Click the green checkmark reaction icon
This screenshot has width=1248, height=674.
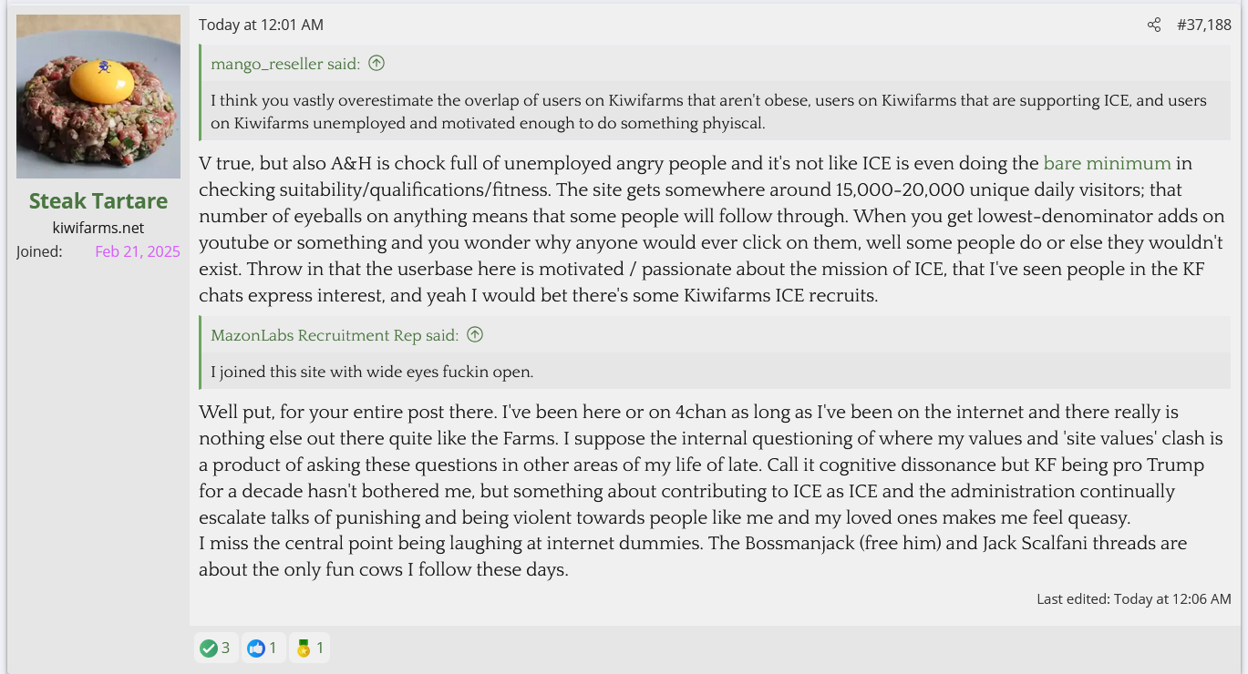(209, 648)
